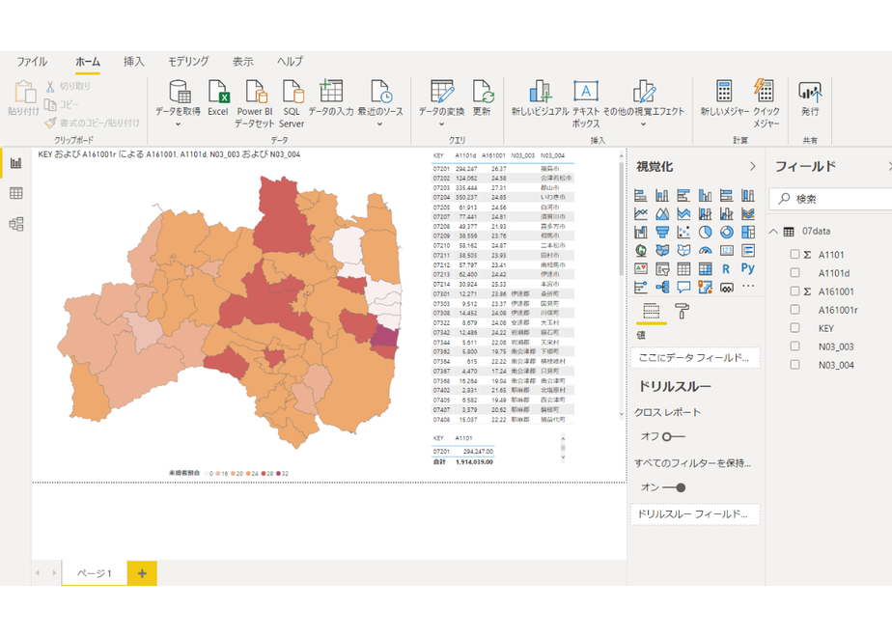Open the 表示 ribbon tab
This screenshot has width=892, height=637.
tap(243, 62)
